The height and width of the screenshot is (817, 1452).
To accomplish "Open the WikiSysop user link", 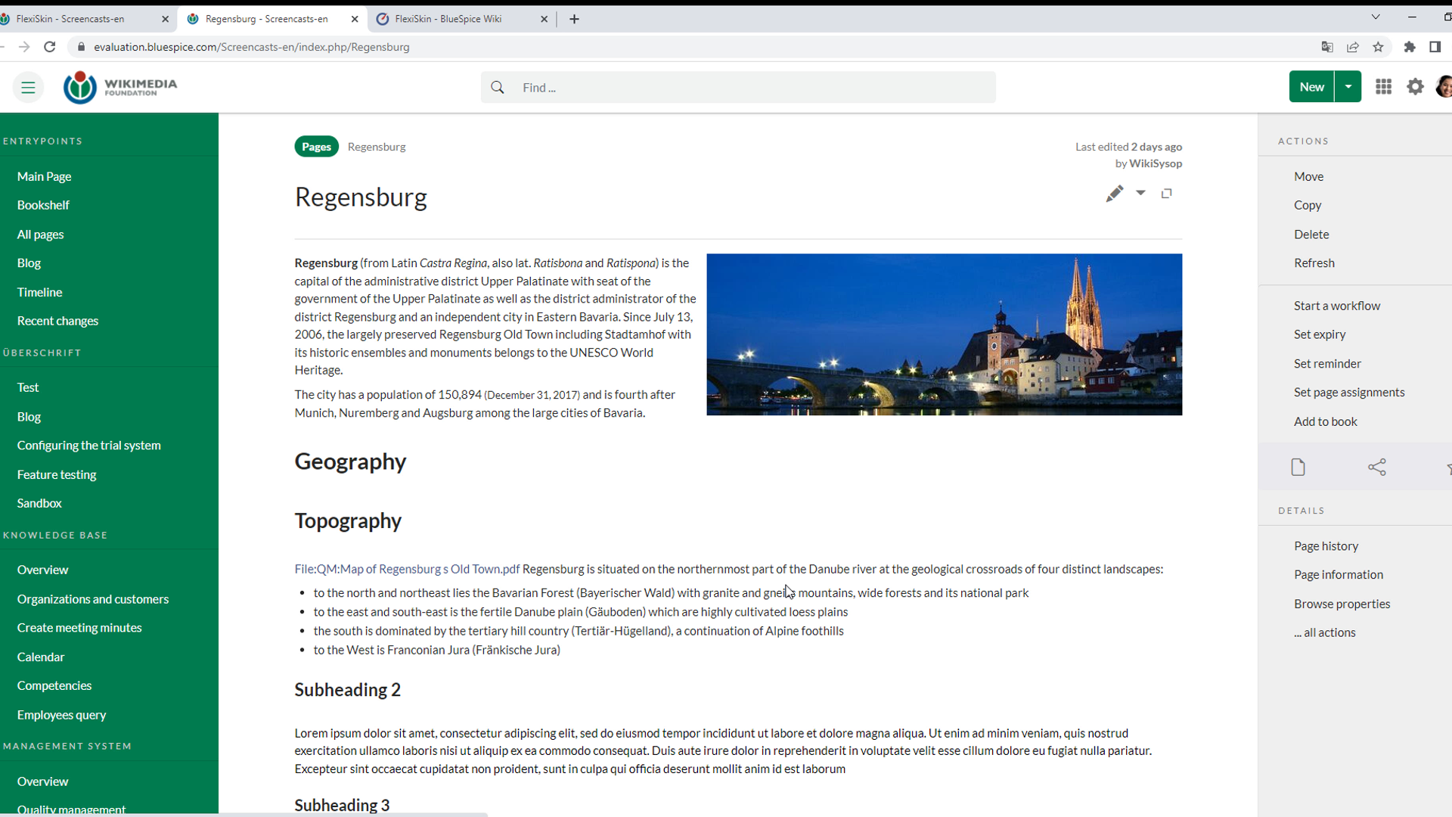I will tap(1155, 163).
